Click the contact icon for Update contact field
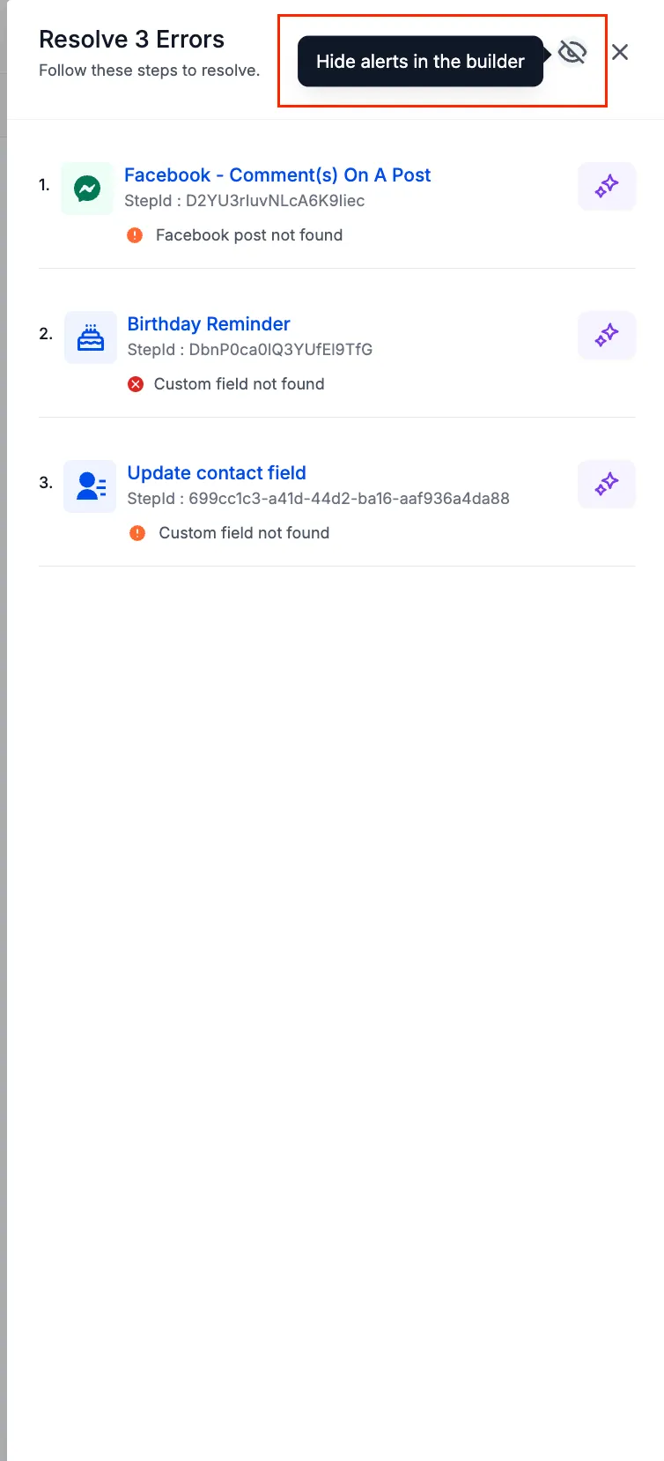 91,486
